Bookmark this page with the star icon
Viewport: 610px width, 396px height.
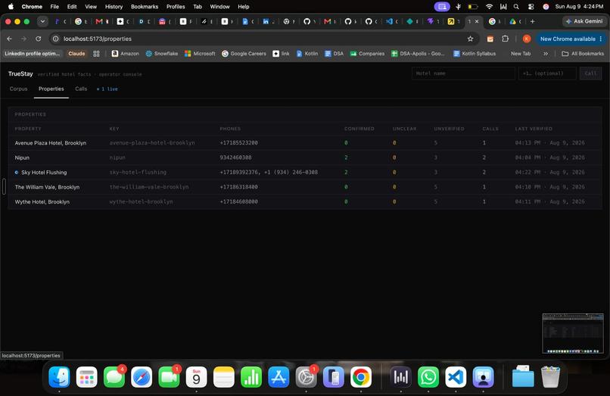click(470, 39)
